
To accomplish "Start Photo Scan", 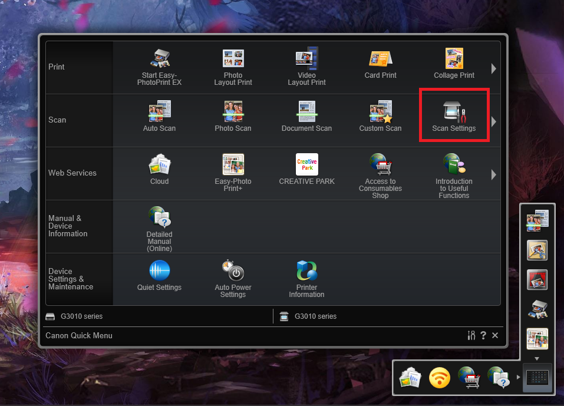I will pyautogui.click(x=233, y=116).
